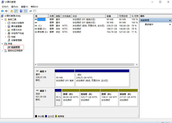The height and width of the screenshot is (123, 172).
Task: Sort by the 容量 column header
Action: click(112, 16)
